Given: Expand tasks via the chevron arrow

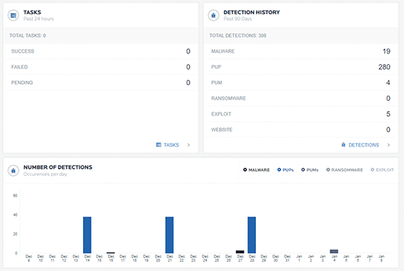Looking at the screenshot, I should click(189, 144).
